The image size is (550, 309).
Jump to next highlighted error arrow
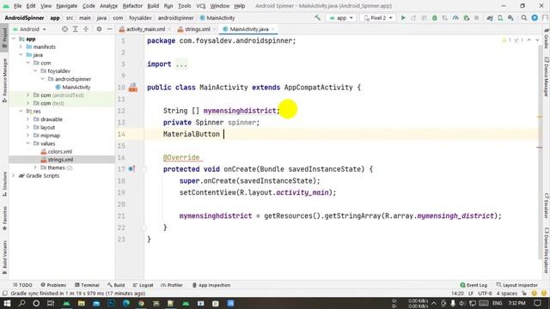click(x=537, y=40)
